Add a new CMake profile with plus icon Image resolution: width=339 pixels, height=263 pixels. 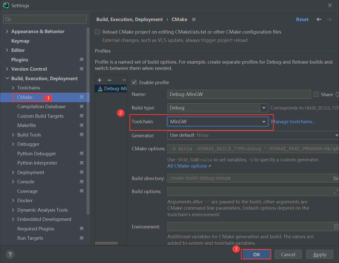click(x=100, y=80)
